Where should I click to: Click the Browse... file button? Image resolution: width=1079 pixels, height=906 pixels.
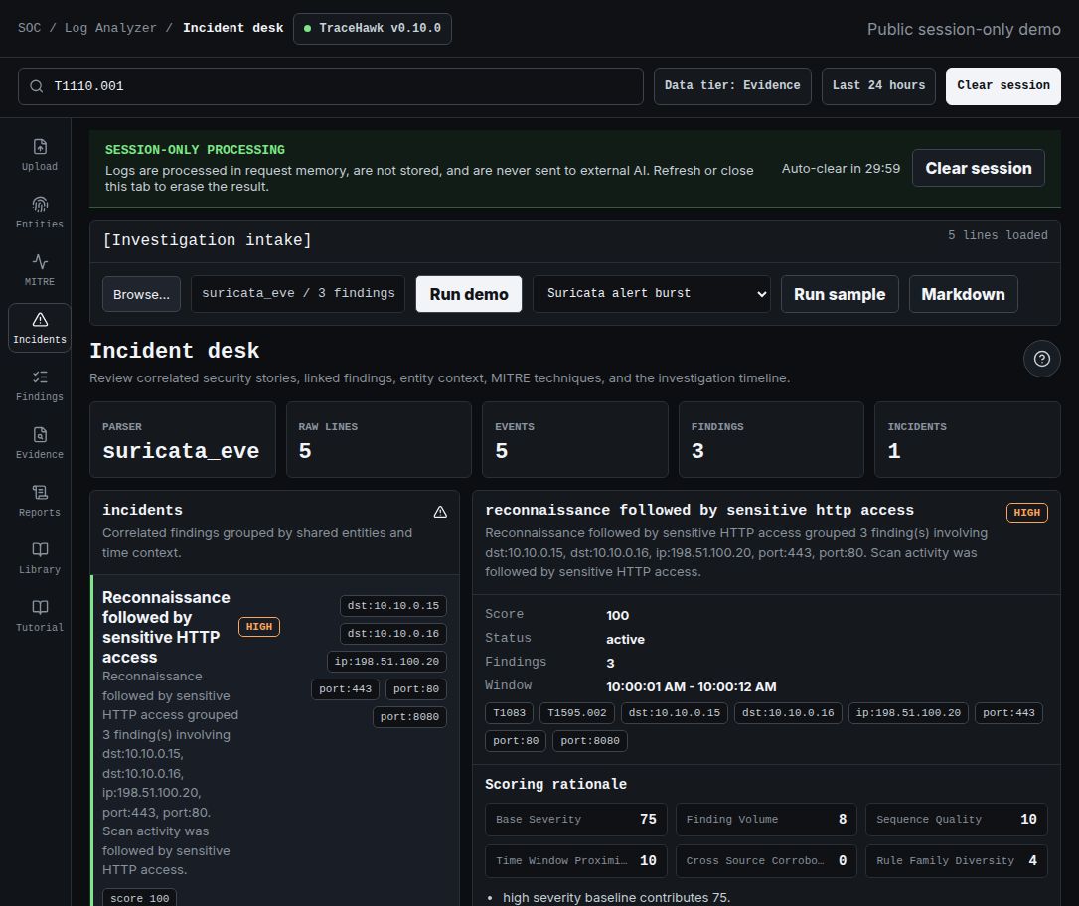pyautogui.click(x=141, y=294)
